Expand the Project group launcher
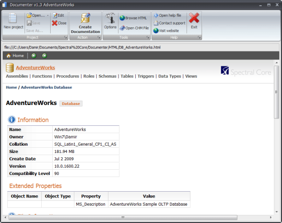The height and width of the screenshot is (223, 282). pyautogui.click(x=65, y=37)
